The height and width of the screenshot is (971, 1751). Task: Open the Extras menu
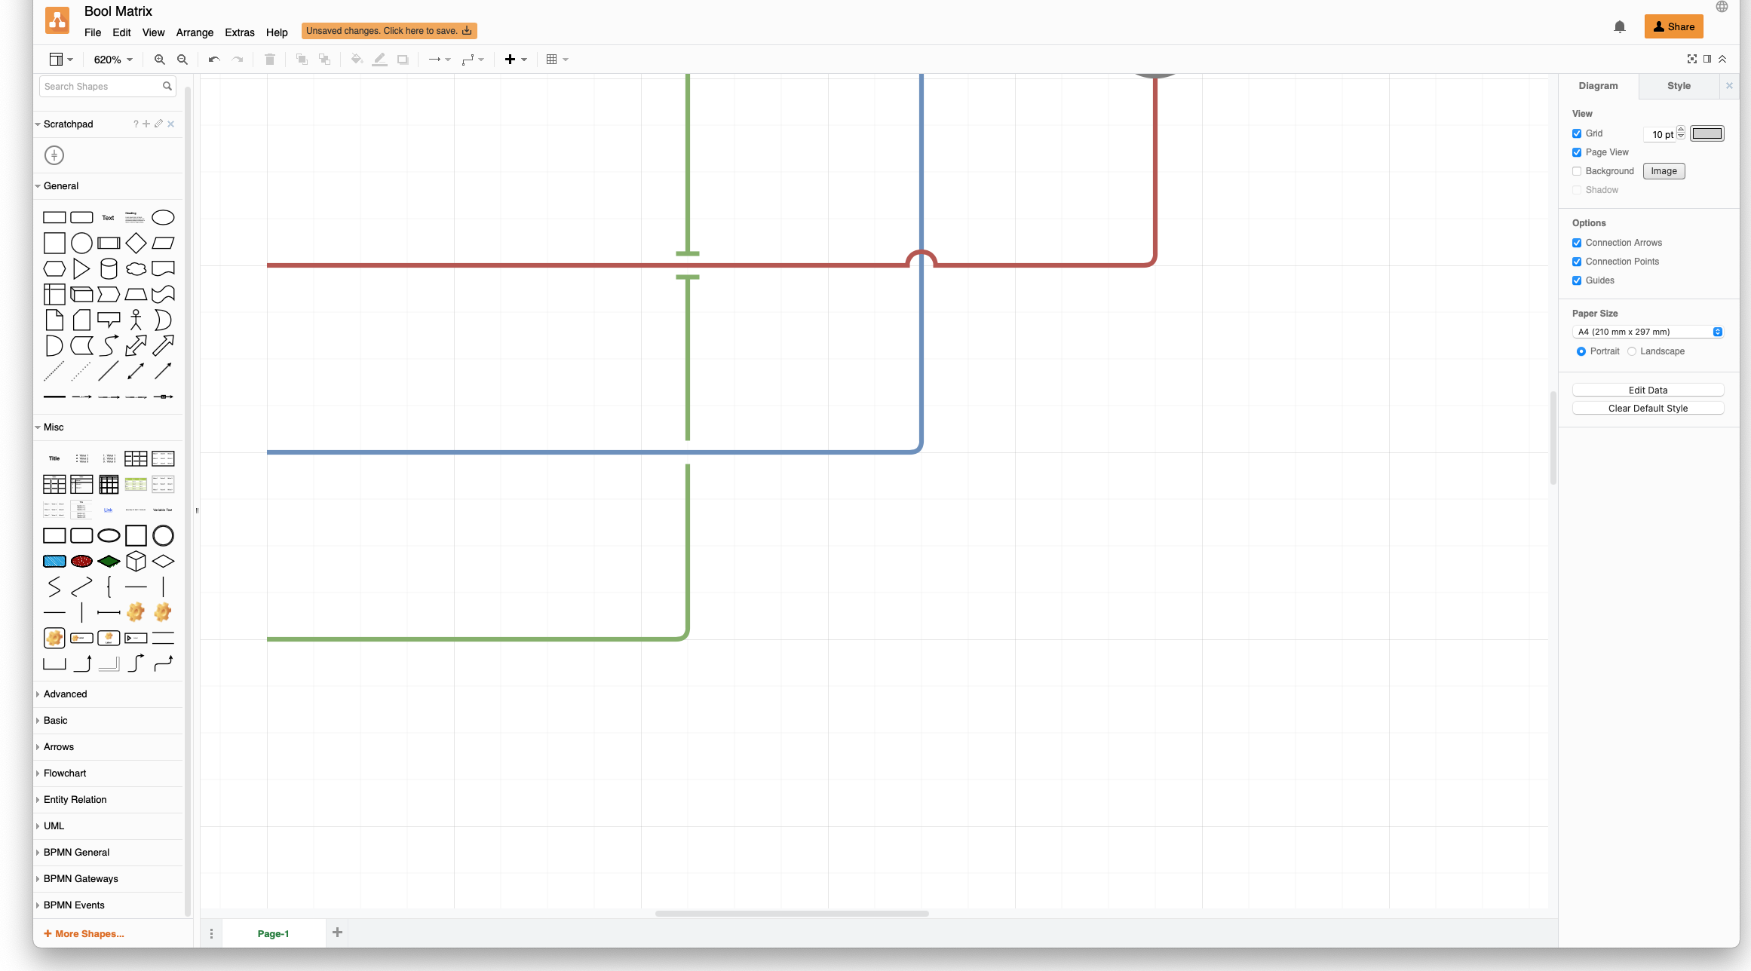click(x=240, y=32)
